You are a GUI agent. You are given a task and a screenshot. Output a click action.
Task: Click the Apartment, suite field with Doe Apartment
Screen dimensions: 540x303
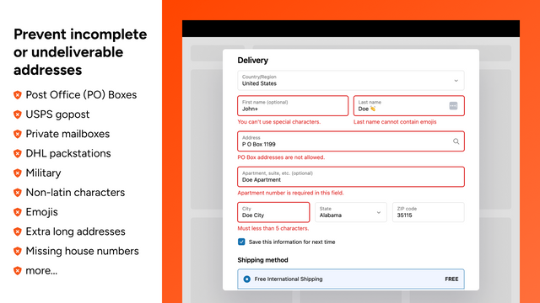(x=351, y=177)
